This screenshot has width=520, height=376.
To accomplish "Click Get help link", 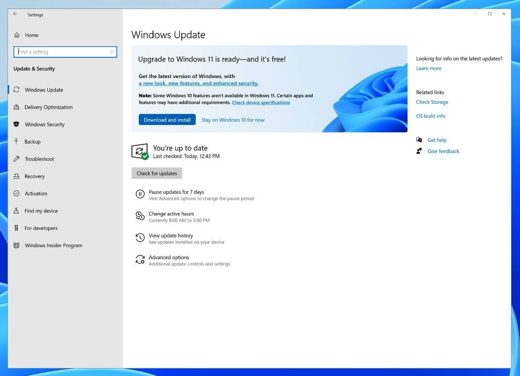I will 437,140.
